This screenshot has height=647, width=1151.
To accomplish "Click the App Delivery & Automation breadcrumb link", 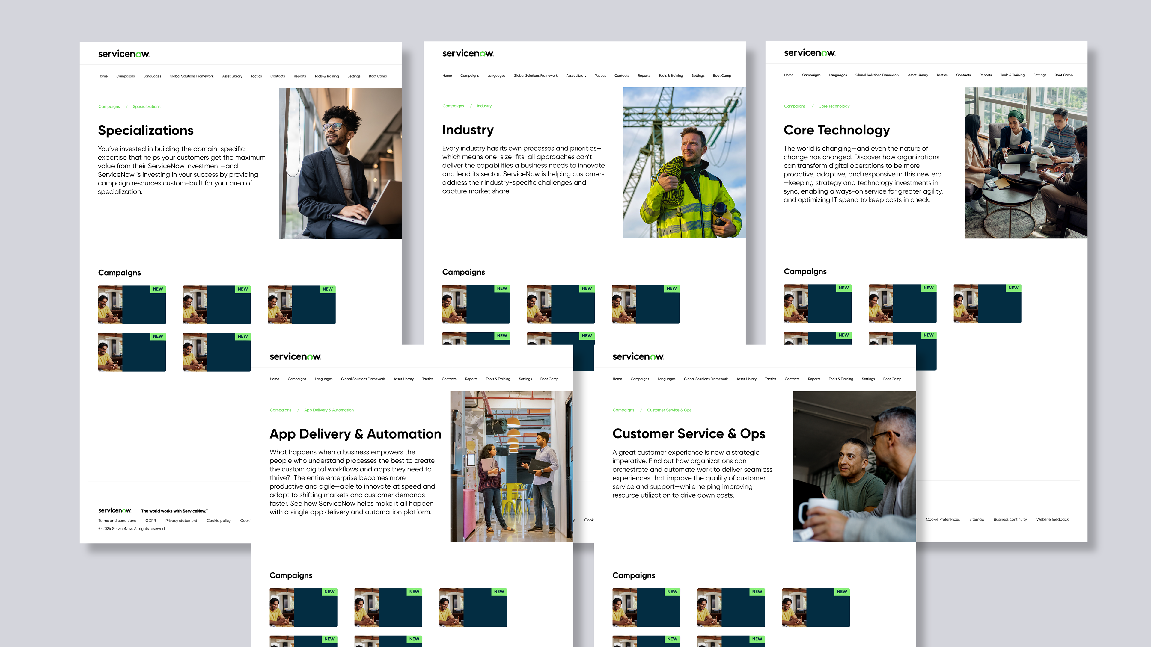I will coord(329,410).
